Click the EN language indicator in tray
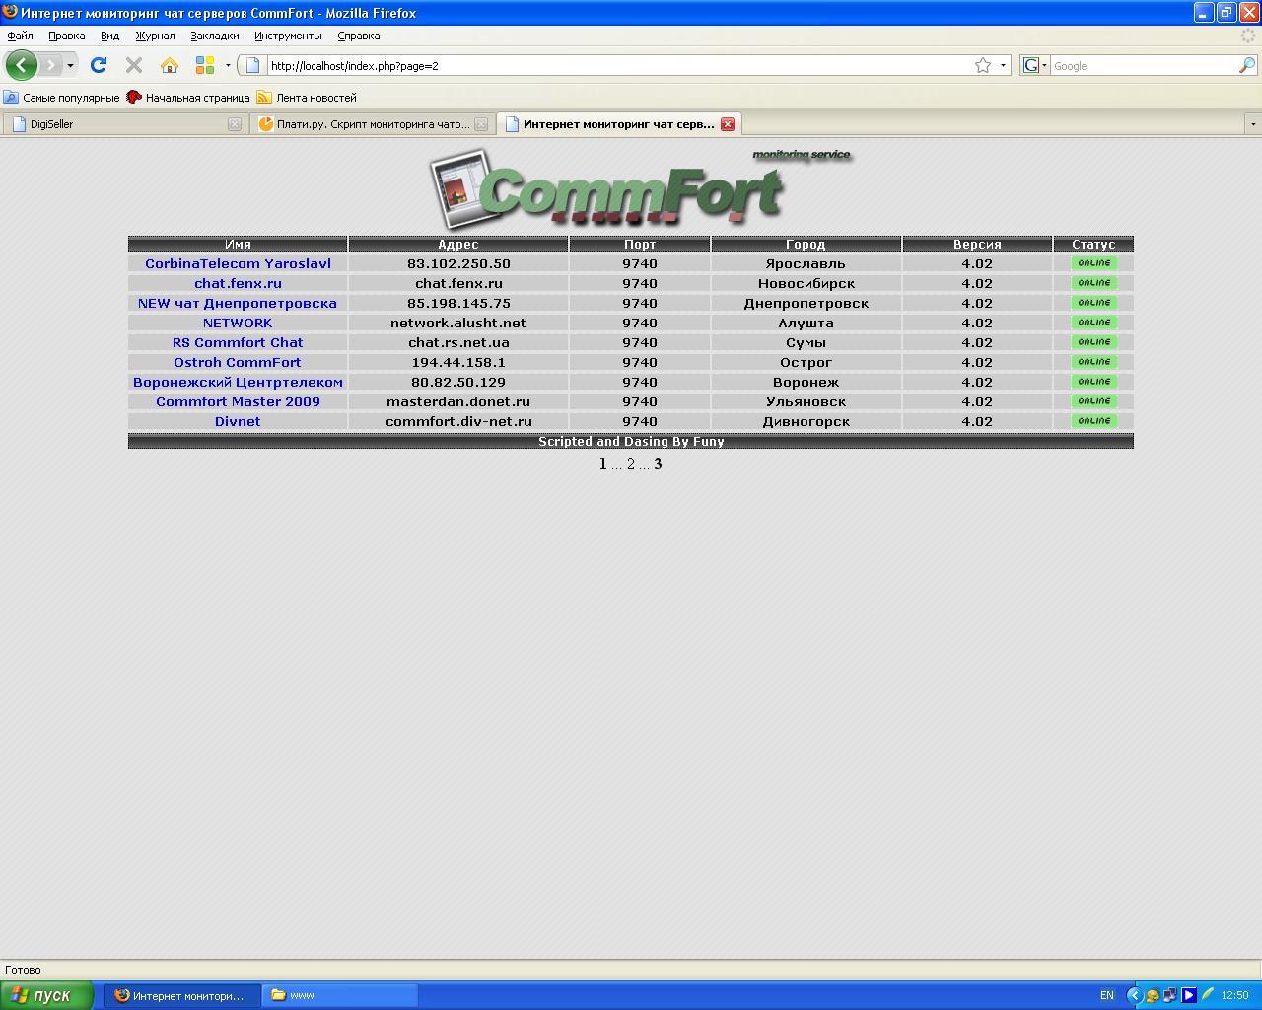 pos(1107,995)
